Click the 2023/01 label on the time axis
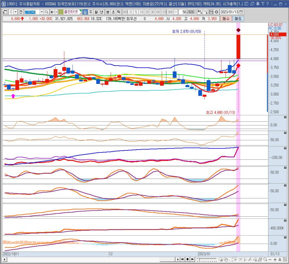 [204, 254]
